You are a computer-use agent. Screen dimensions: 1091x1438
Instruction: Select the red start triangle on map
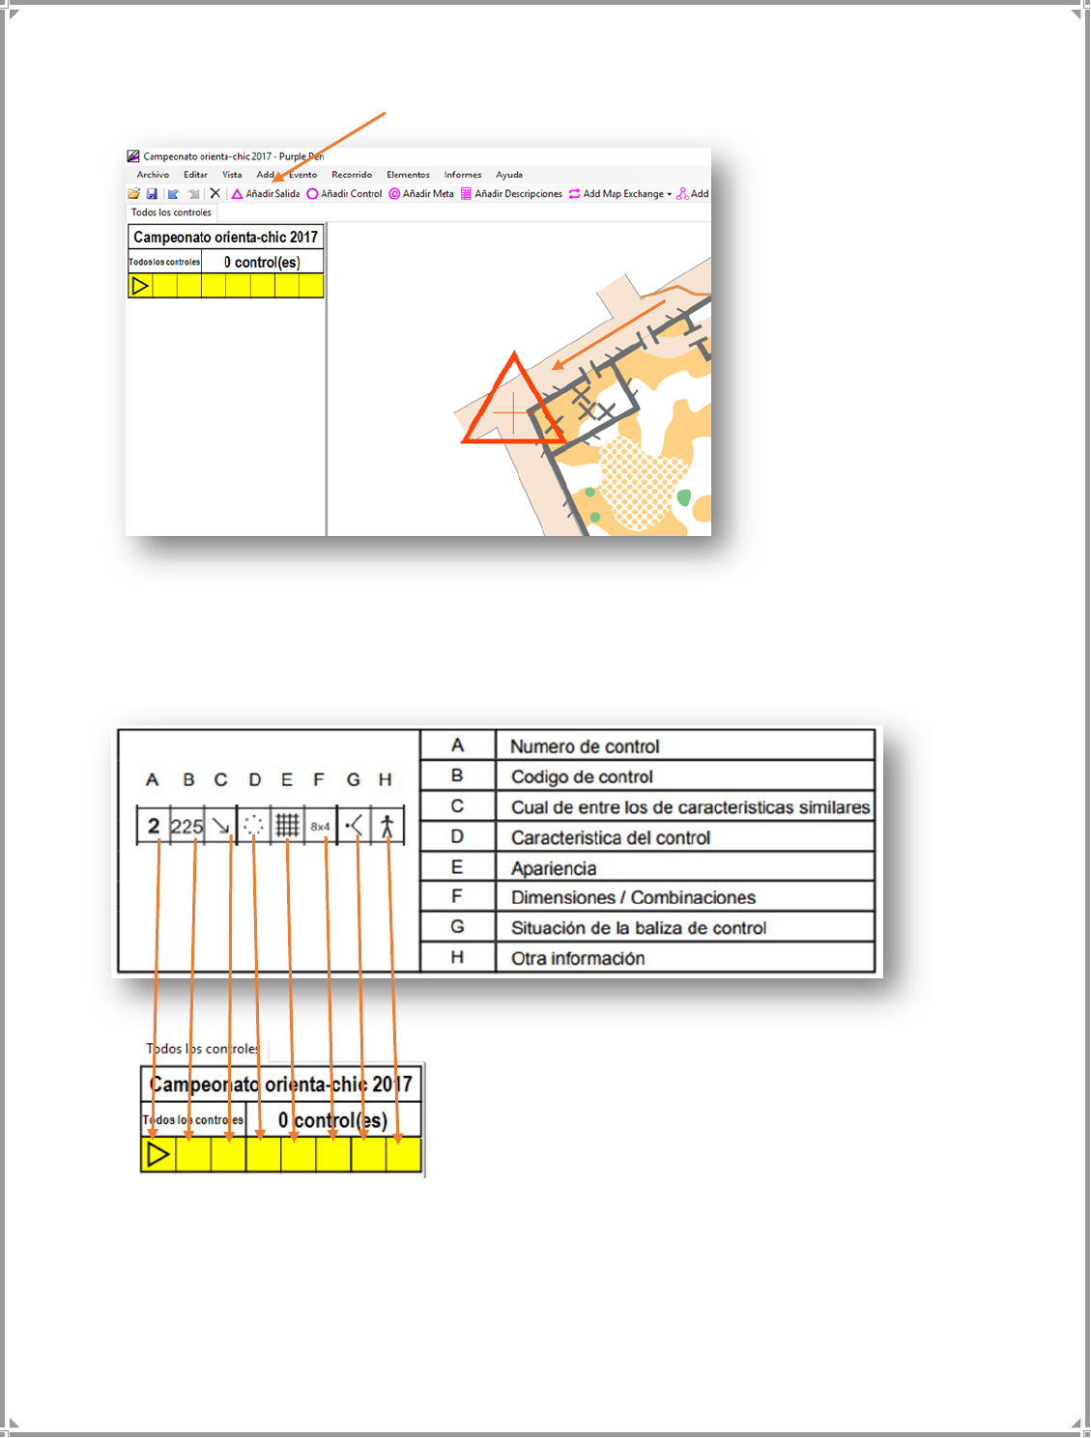point(513,401)
